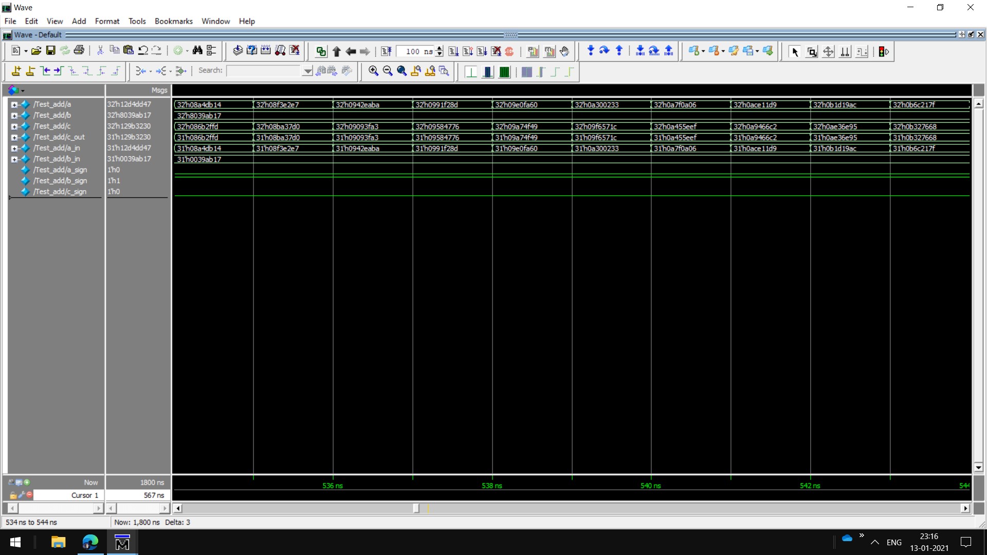Viewport: 987px width, 555px height.
Task: Click the Zoom In magnifier icon
Action: 373,71
